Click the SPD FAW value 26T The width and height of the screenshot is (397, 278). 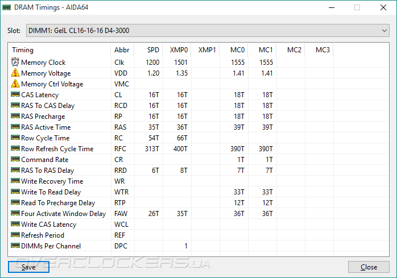click(x=154, y=214)
